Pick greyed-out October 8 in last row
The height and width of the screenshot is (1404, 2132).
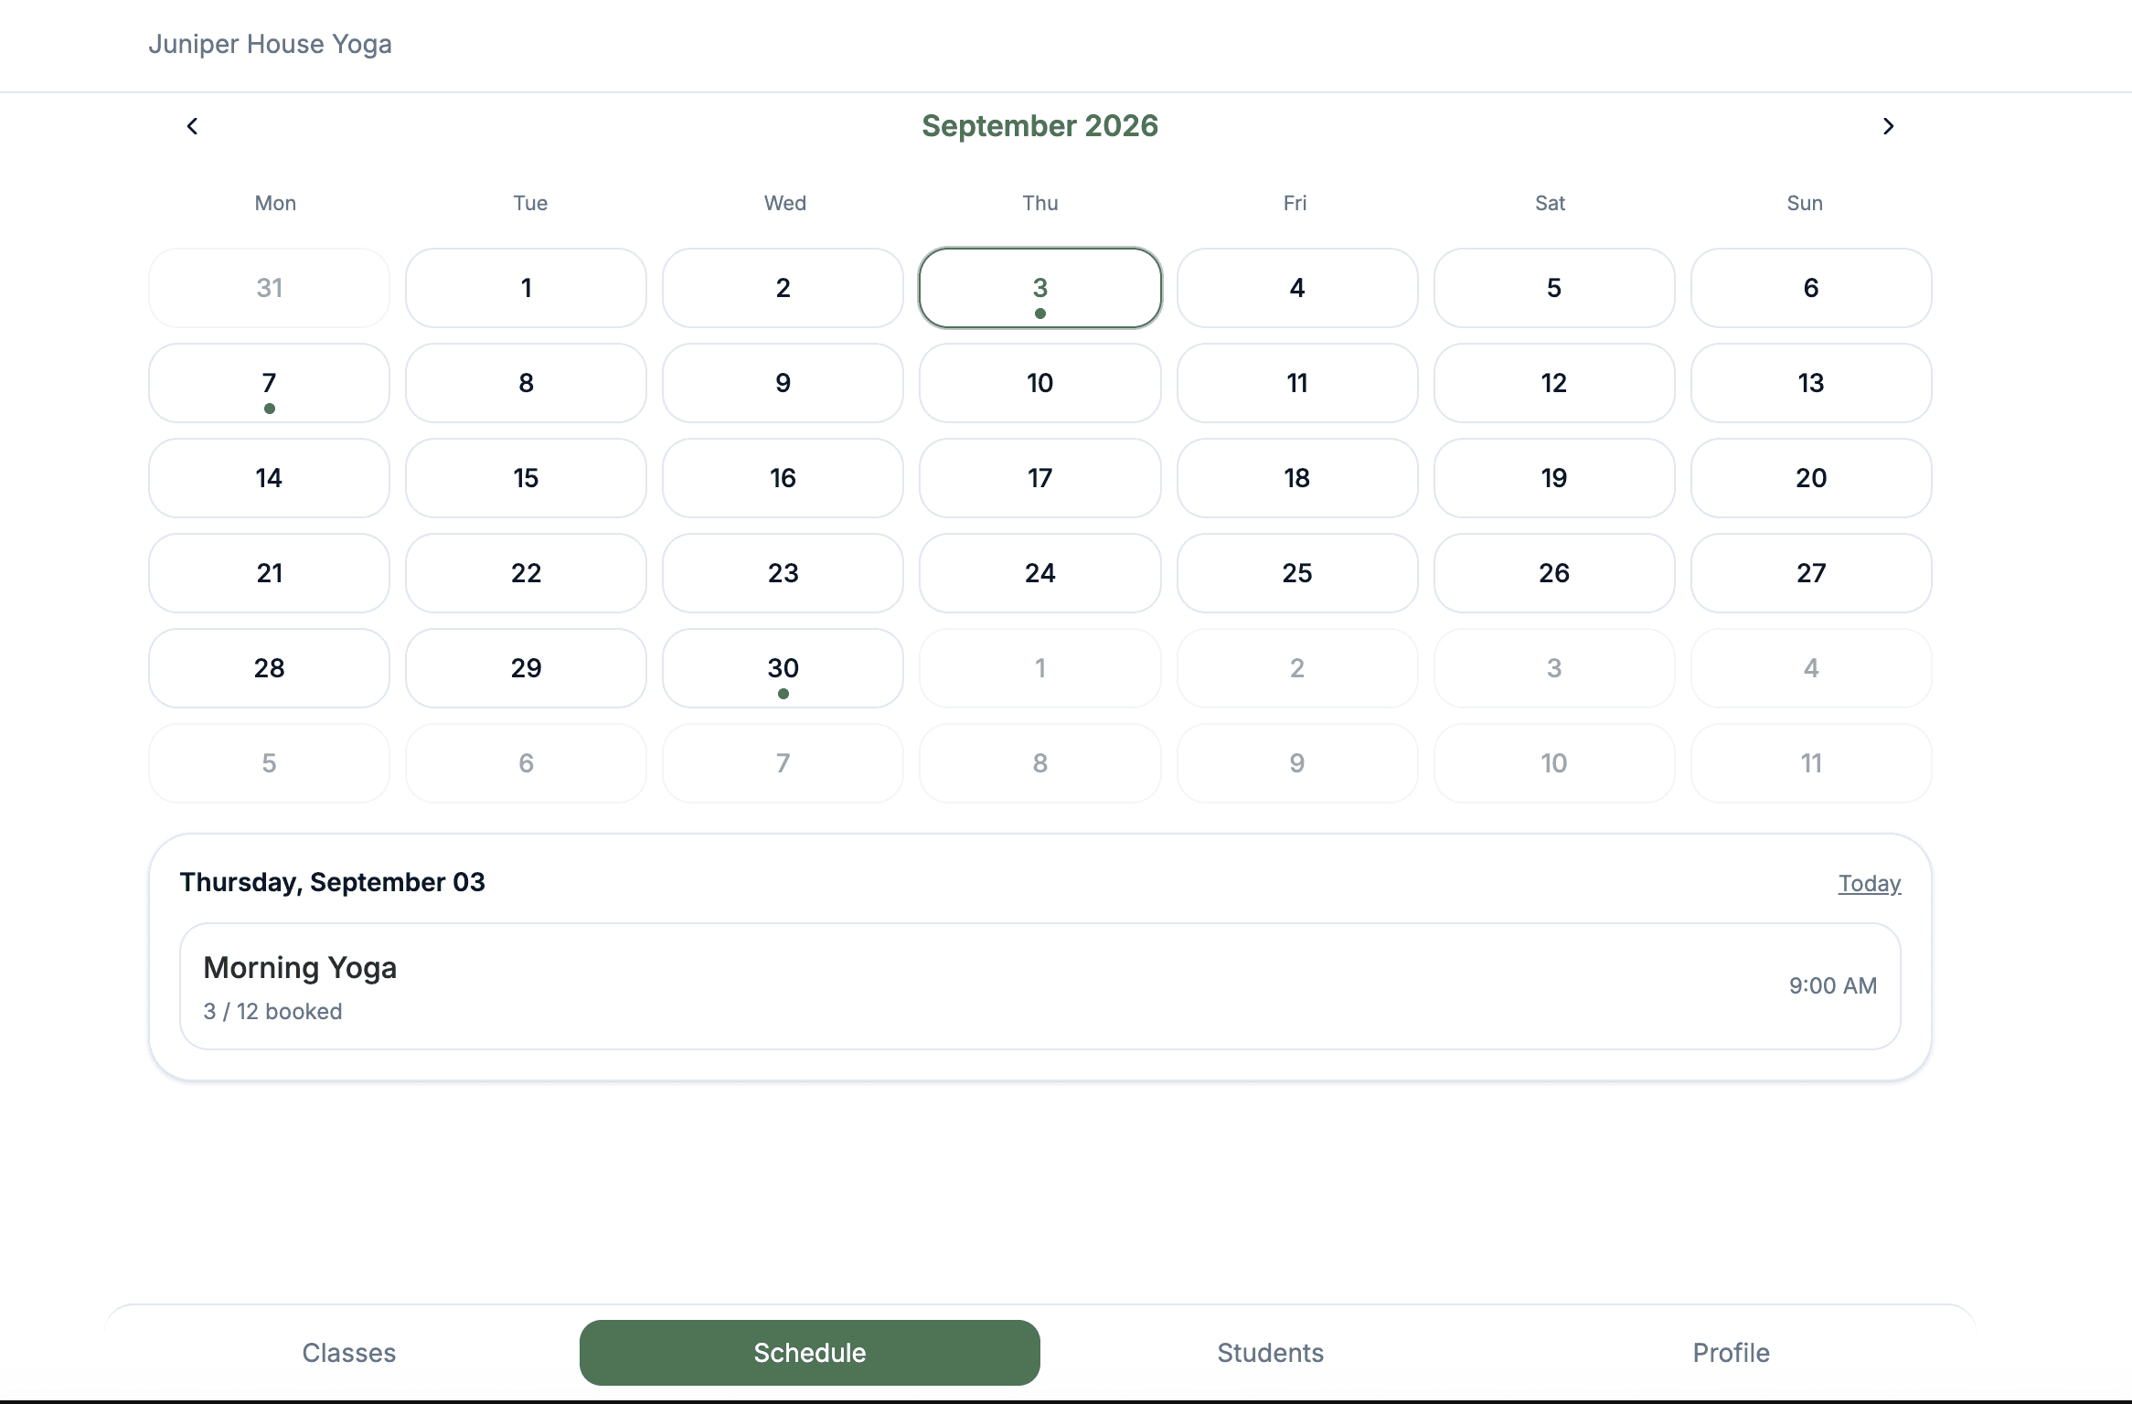coord(1040,763)
